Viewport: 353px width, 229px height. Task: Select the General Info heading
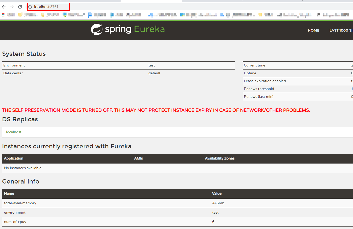click(20, 181)
